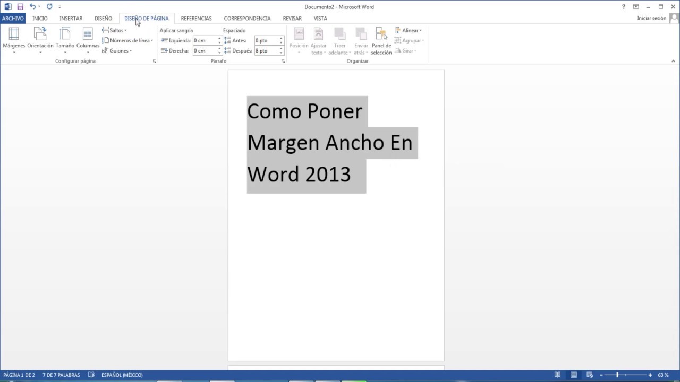Viewport: 680px width, 382px height.
Task: Collapse the ribbon with the chevron arrow
Action: tap(674, 62)
